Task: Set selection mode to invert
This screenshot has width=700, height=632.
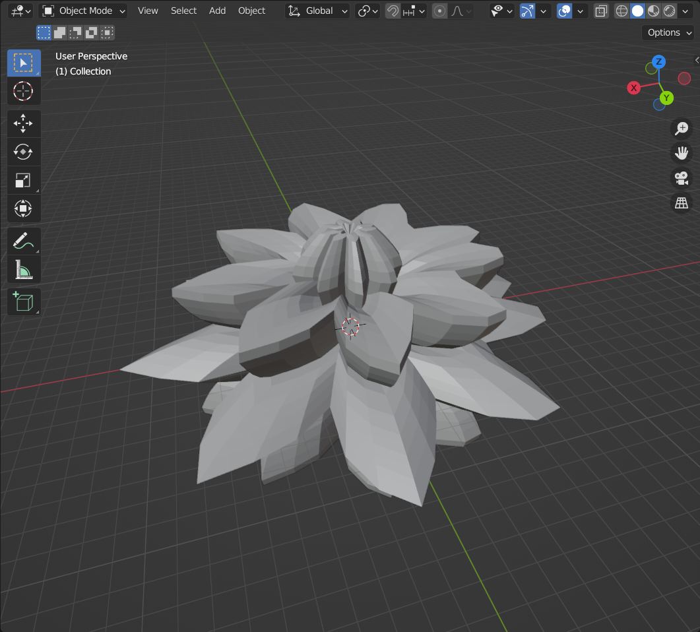Action: (x=92, y=32)
